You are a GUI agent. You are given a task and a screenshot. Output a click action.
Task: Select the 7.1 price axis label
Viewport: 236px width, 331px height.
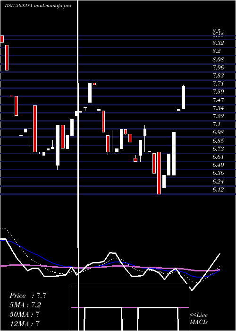click(216, 124)
